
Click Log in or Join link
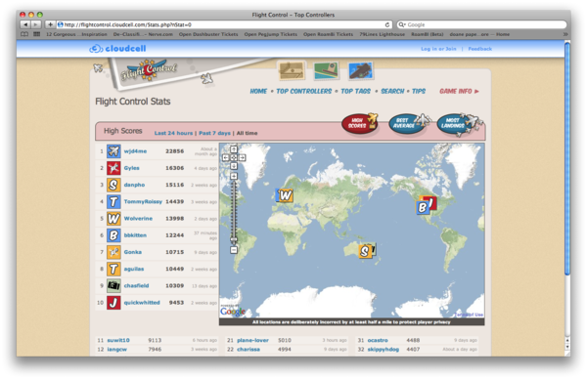pos(438,49)
